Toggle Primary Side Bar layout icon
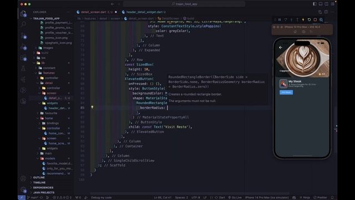This screenshot has height=200, width=355. coord(315,4)
